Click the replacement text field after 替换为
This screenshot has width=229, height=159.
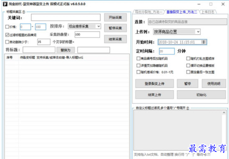(x=93, y=50)
